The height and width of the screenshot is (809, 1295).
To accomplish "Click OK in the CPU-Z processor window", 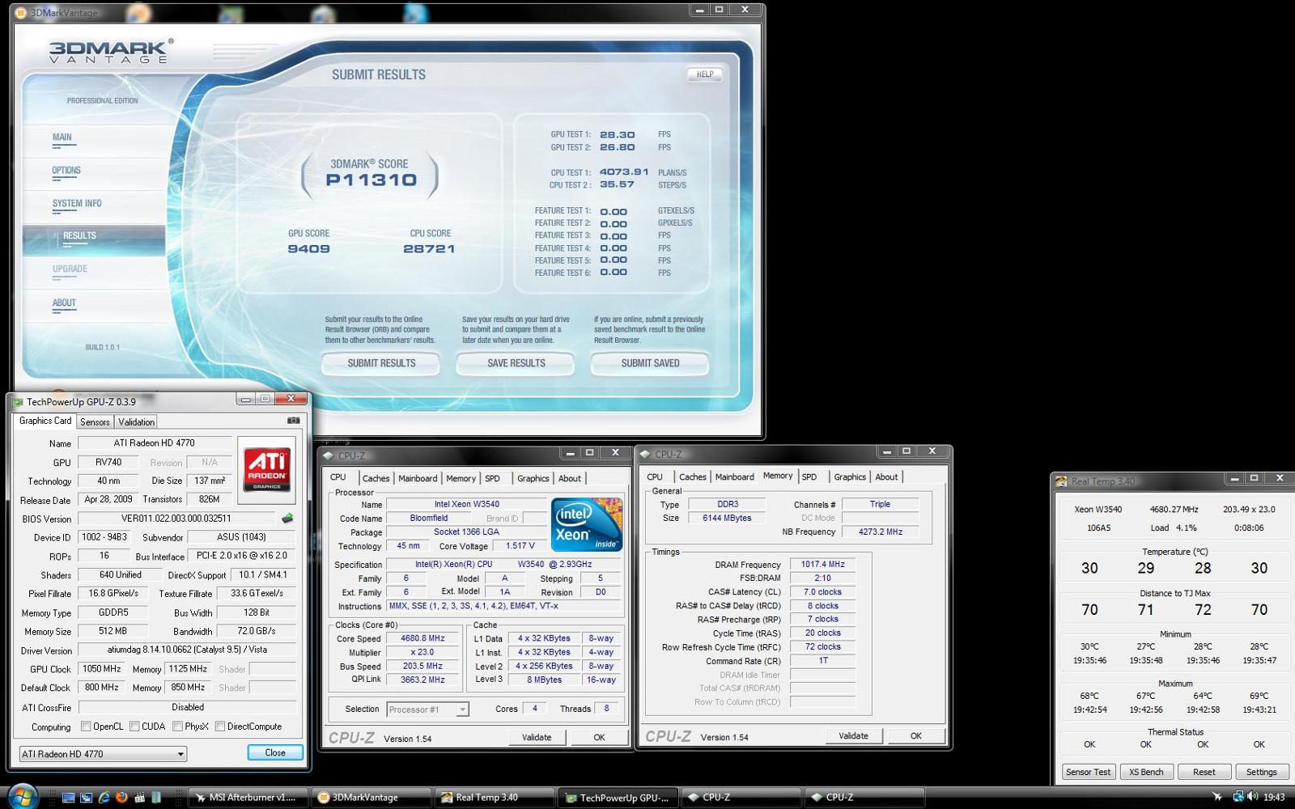I will tap(599, 737).
